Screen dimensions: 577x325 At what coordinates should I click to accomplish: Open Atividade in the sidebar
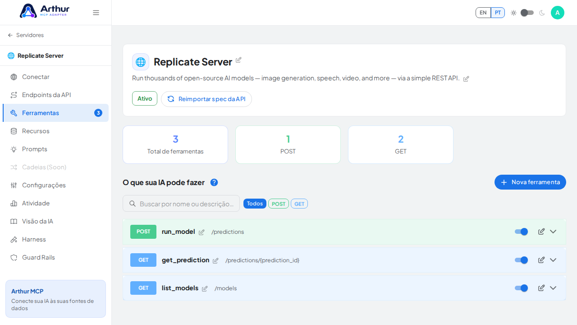click(55, 203)
